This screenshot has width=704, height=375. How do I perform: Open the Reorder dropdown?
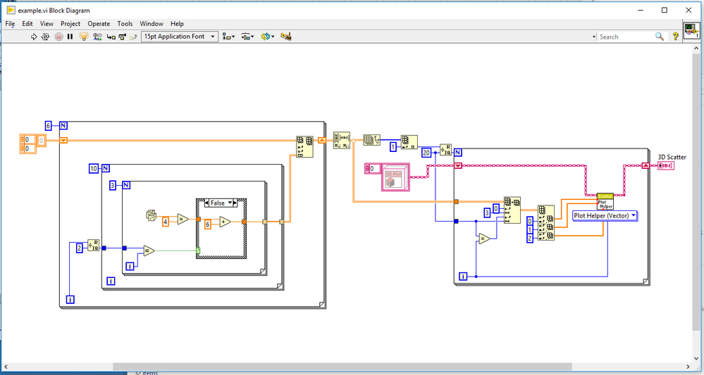pyautogui.click(x=268, y=37)
